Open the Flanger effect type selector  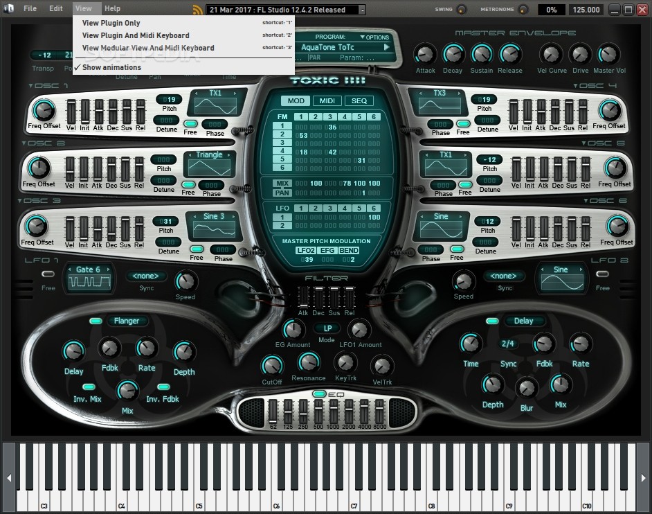[x=127, y=321]
